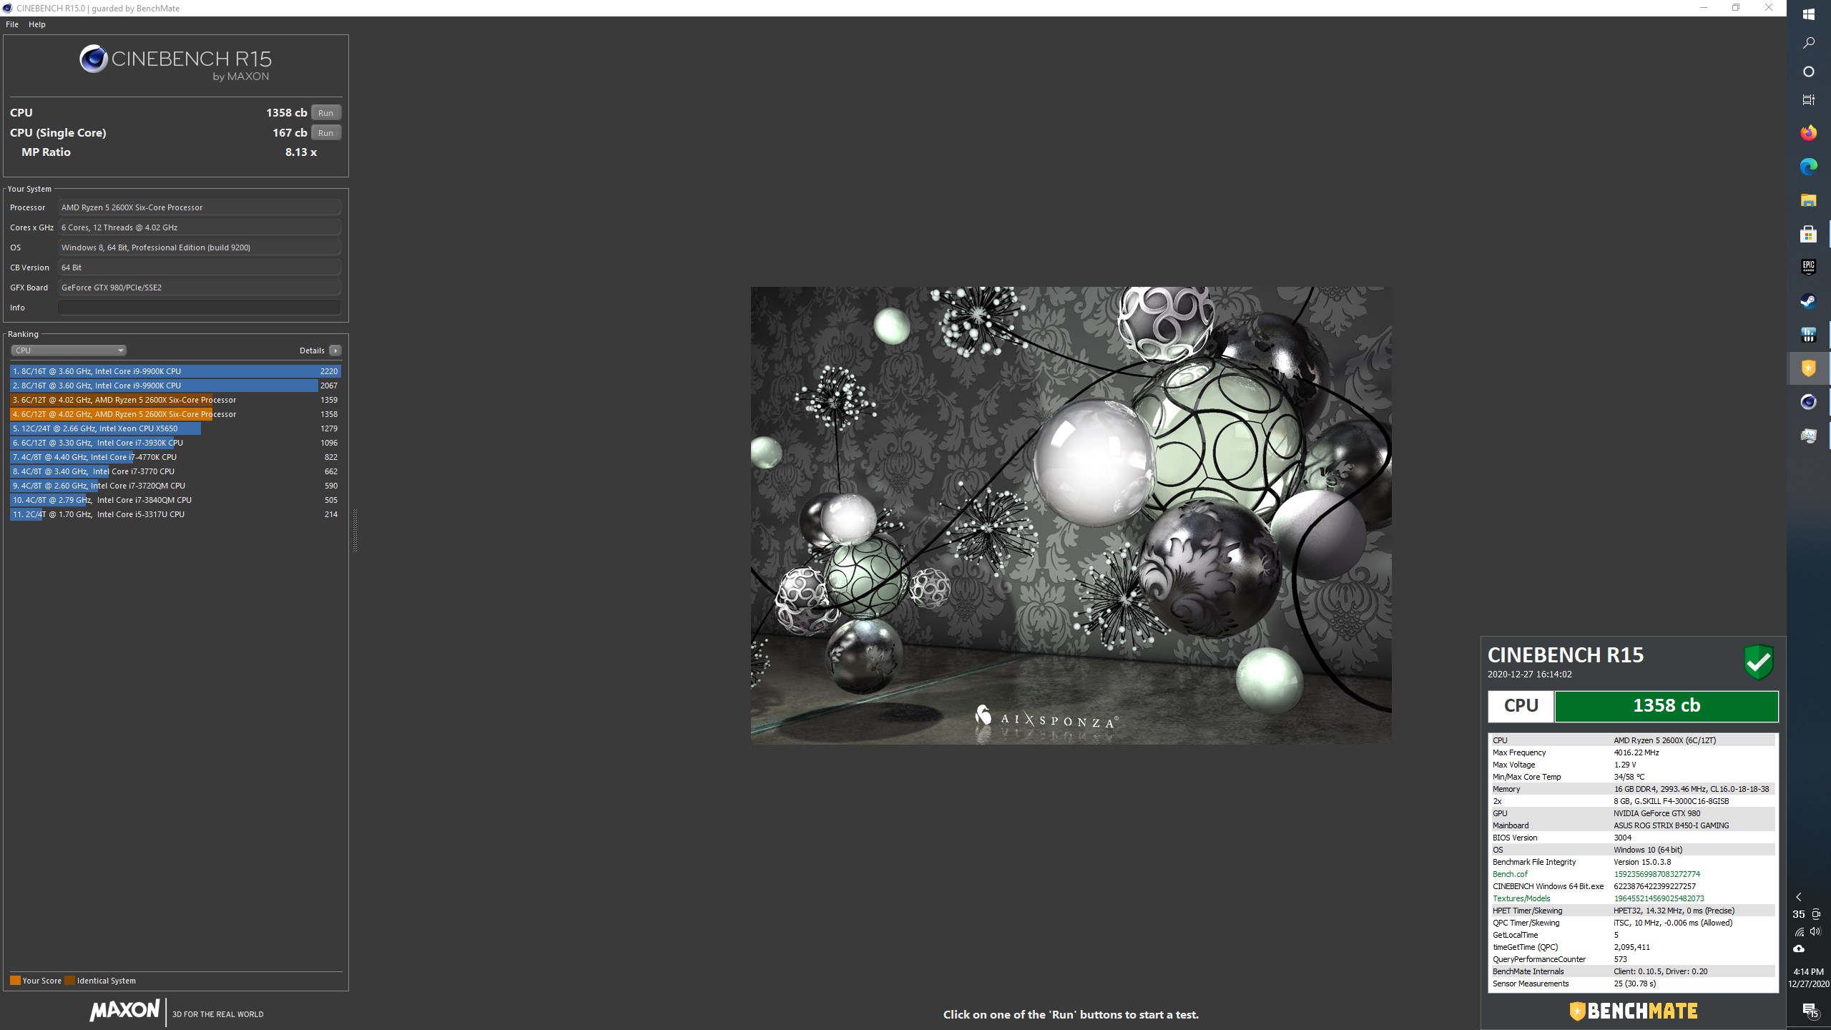Open Microsoft Store from the taskbar

pyautogui.click(x=1809, y=234)
